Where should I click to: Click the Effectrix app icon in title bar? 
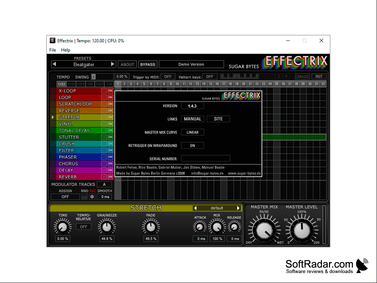[53, 41]
